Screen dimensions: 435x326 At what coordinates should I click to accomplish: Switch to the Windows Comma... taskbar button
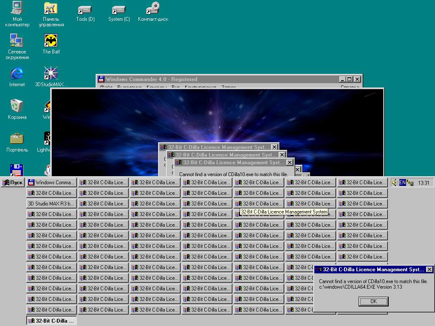point(51,183)
